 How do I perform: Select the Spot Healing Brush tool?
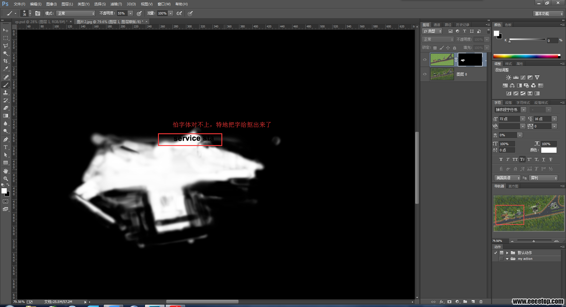pyautogui.click(x=6, y=77)
